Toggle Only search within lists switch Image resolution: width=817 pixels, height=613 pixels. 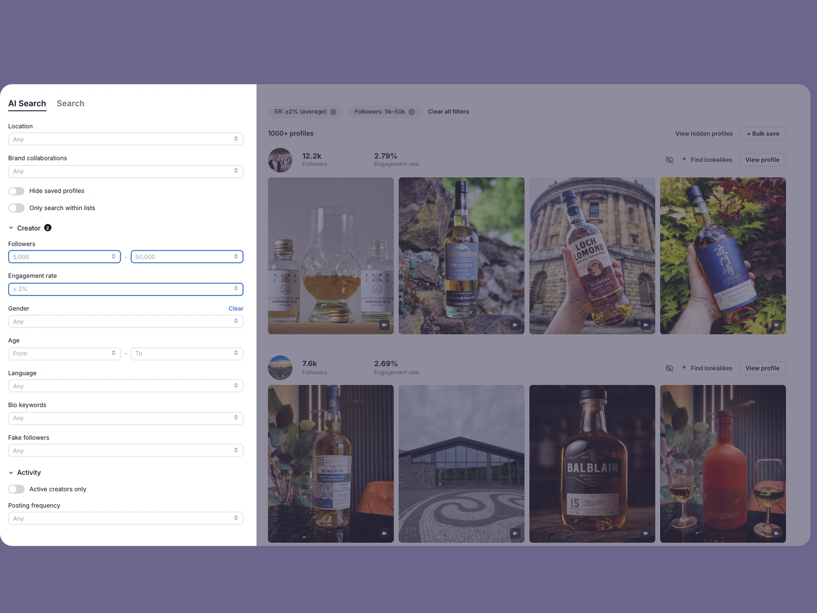tap(16, 208)
